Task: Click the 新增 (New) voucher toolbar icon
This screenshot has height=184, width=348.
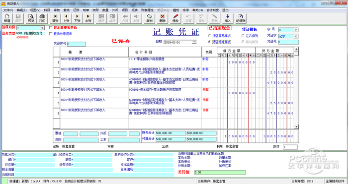Action: (x=7, y=18)
